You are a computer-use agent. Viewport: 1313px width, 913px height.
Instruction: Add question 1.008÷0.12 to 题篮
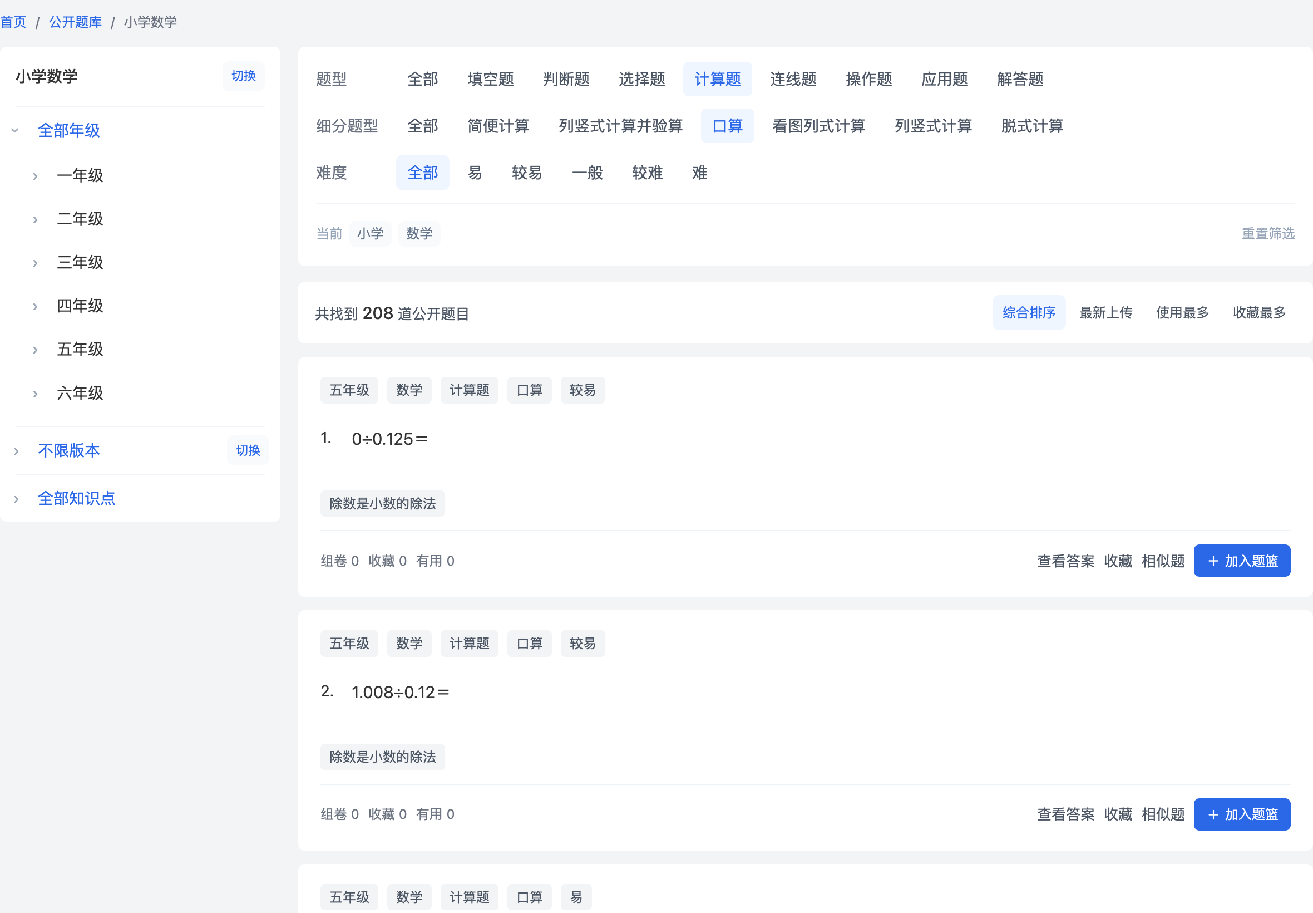[x=1242, y=814]
